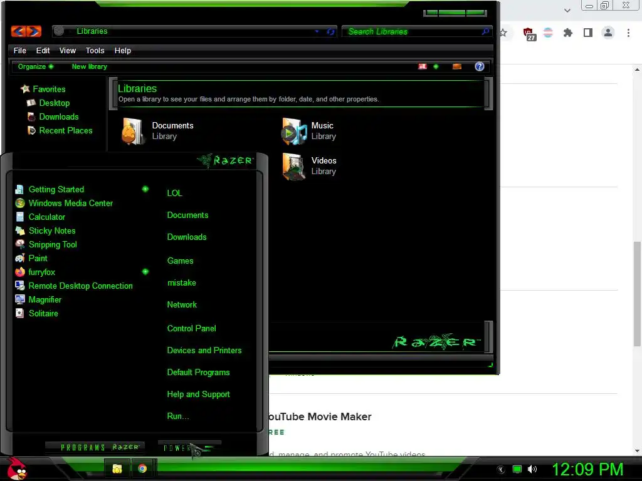The image size is (642, 481).
Task: Open Chrome profile avatar icon
Action: (x=608, y=33)
